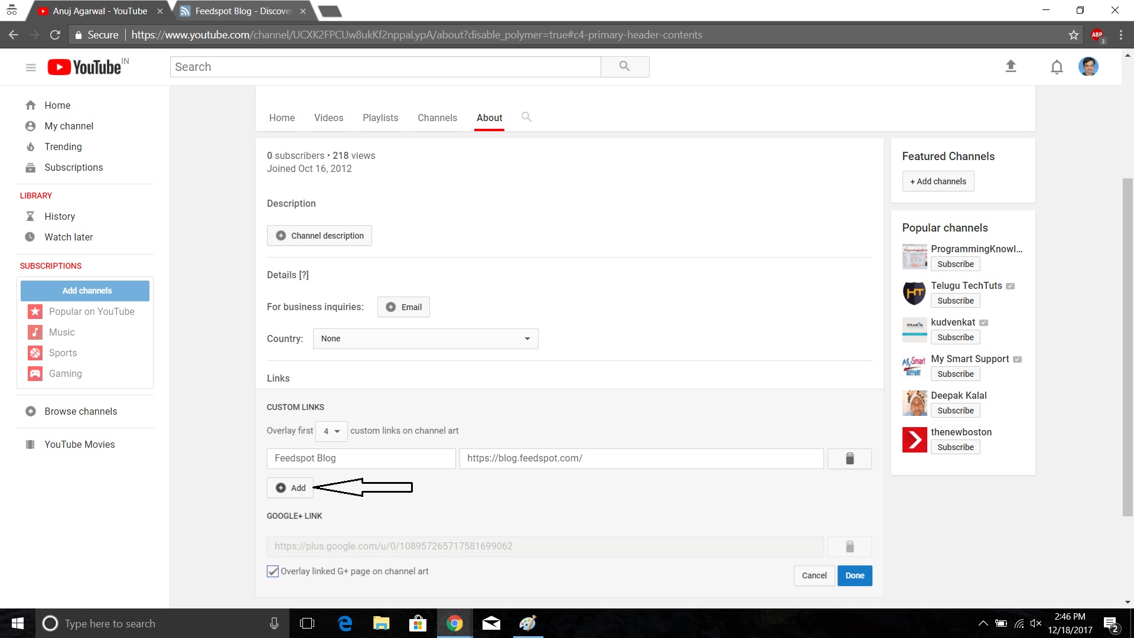
Task: Click the blue Add channels sidebar button
Action: pyautogui.click(x=85, y=291)
